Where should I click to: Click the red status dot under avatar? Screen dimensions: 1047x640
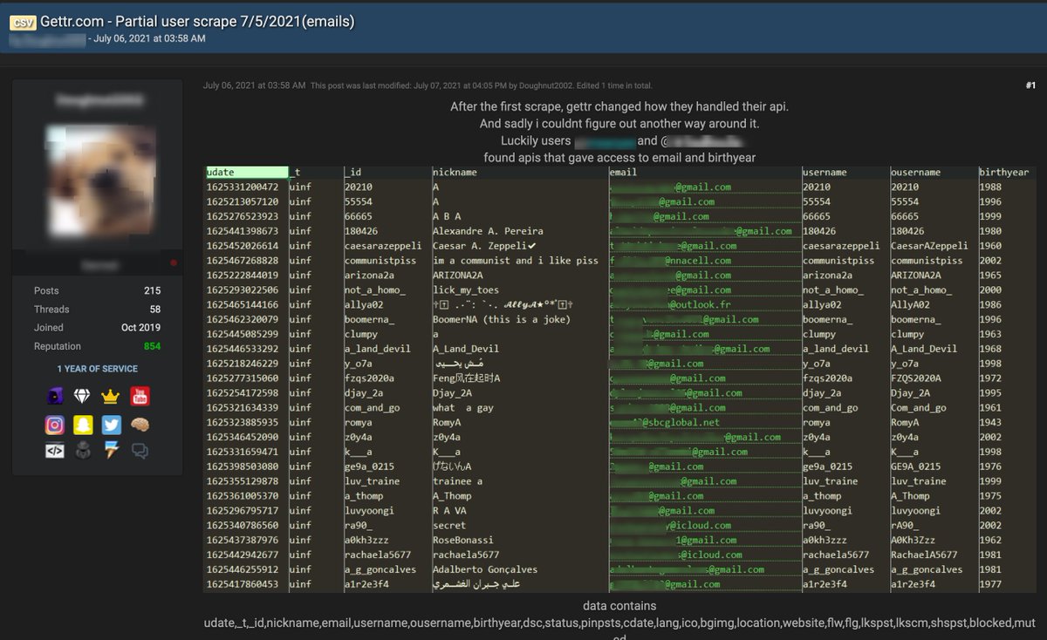click(x=174, y=262)
